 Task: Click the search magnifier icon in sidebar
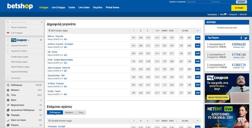[x=8, y=22]
